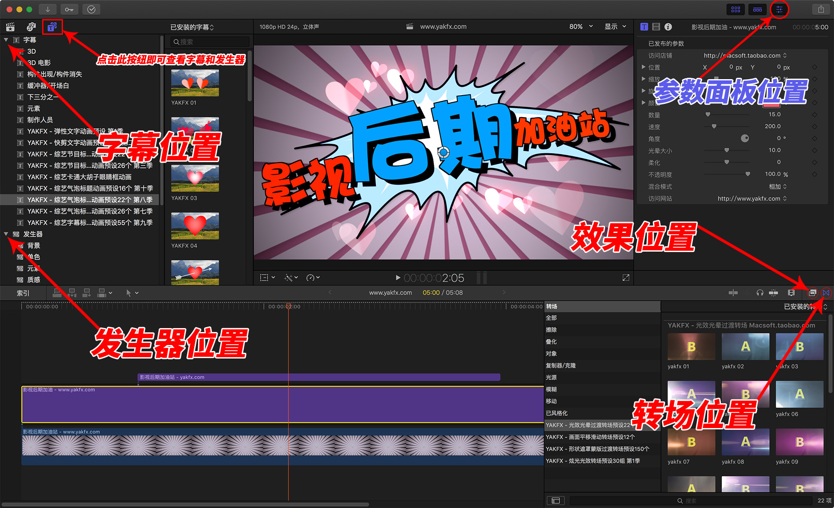Screen dimensions: 834x508
Task: Toggle the solo headphones button
Action: click(x=760, y=293)
